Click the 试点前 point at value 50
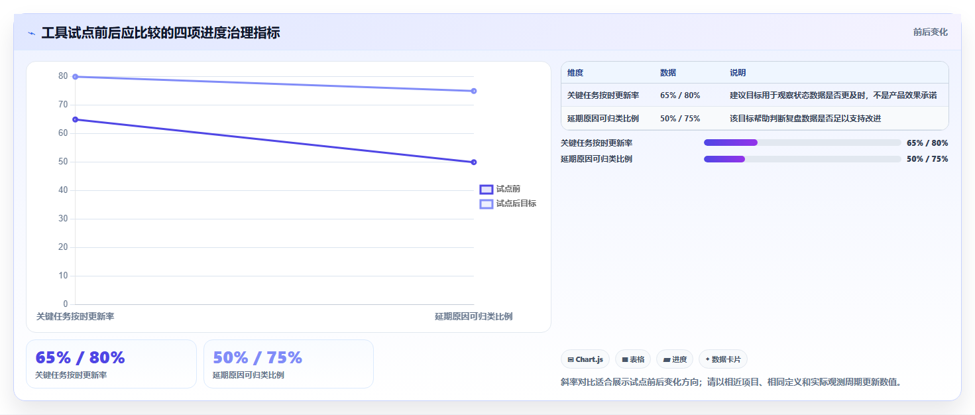 [474, 162]
